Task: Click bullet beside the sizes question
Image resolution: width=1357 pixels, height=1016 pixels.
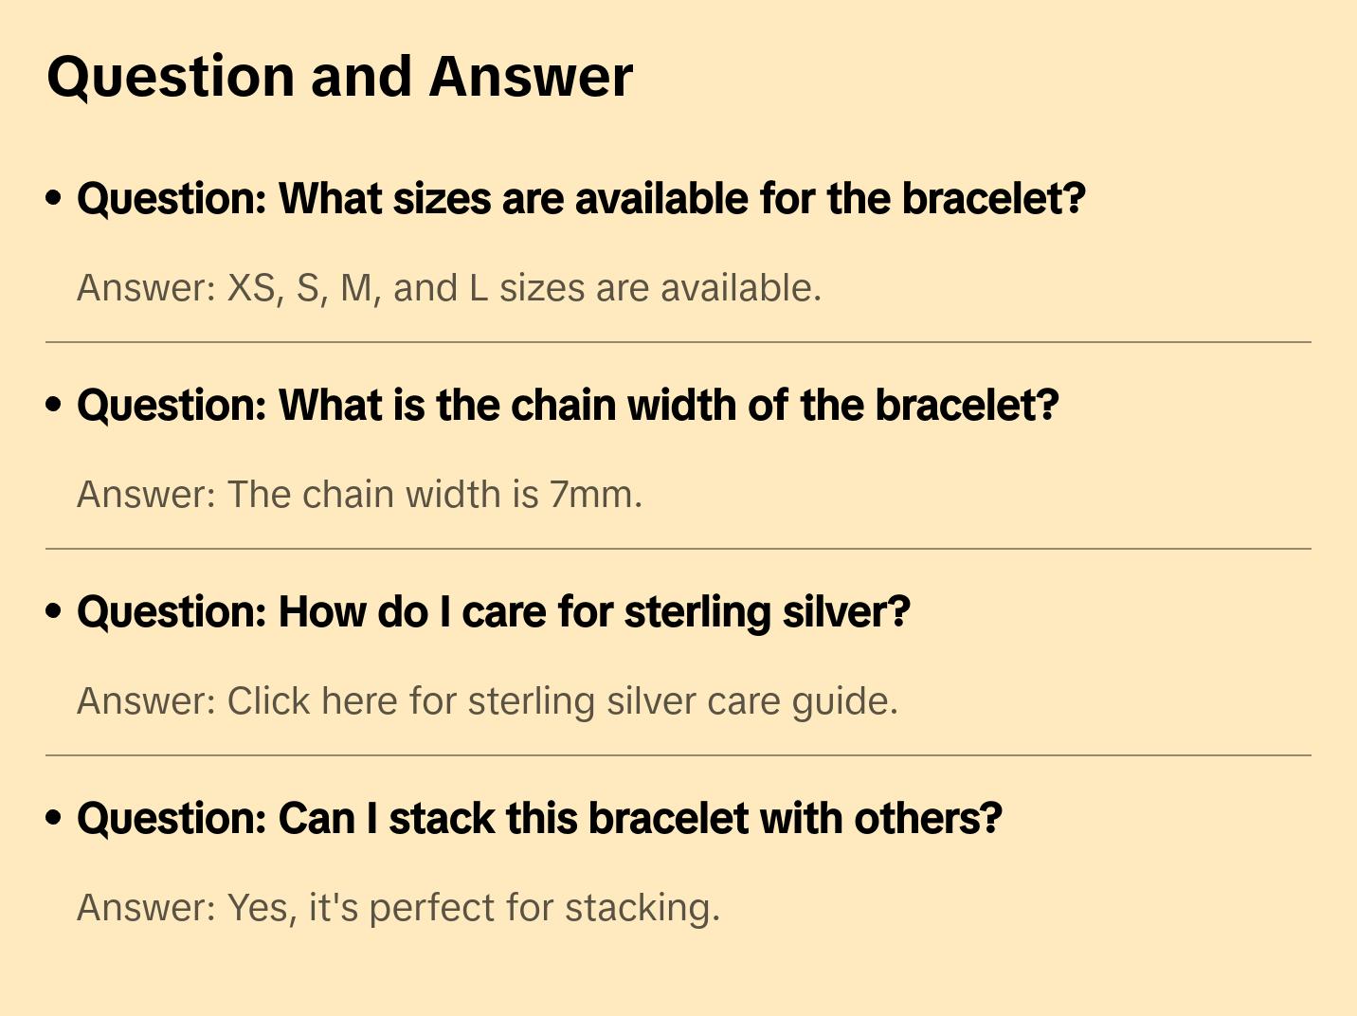Action: 54,199
